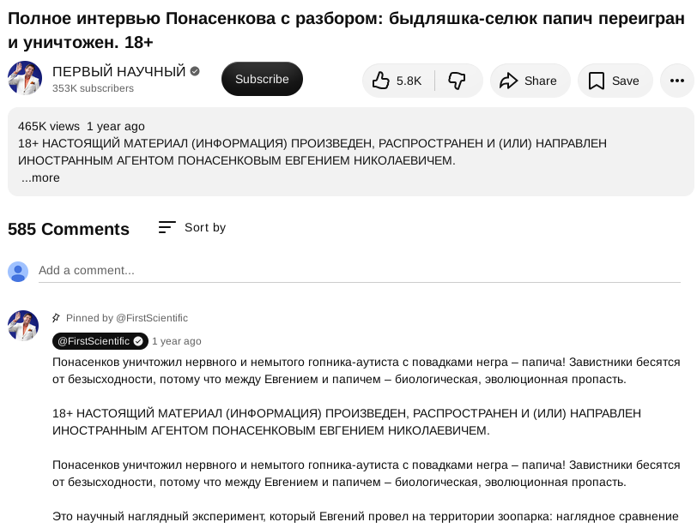Click the Pinned by @FirstScientific label

pyautogui.click(x=127, y=318)
